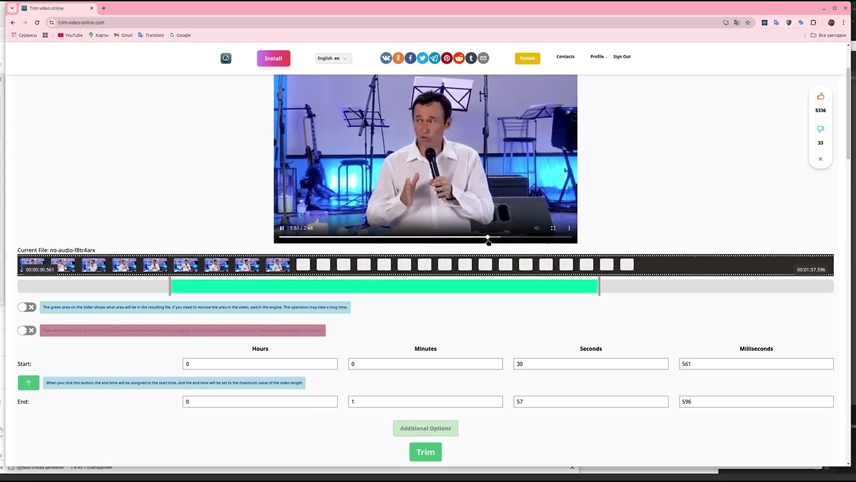Go back in browser history
This screenshot has width=856, height=482.
[x=13, y=22]
